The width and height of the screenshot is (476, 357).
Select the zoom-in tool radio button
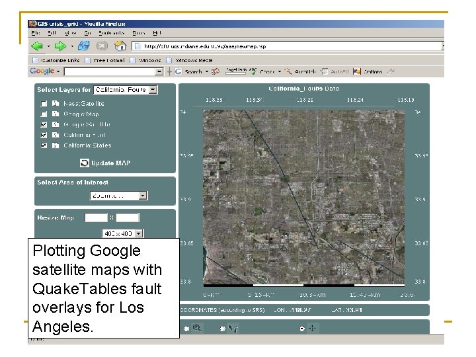[x=187, y=328]
